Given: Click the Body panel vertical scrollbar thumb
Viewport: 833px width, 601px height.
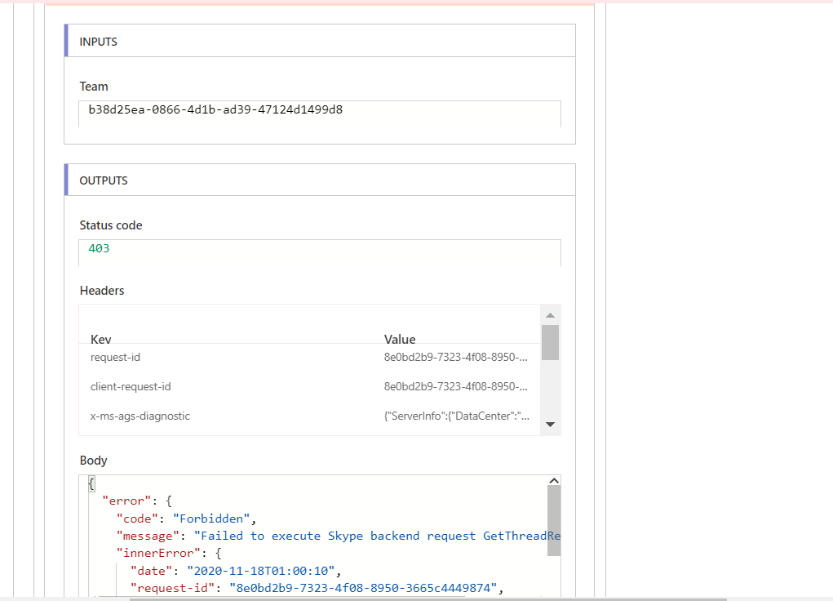Looking at the screenshot, I should click(x=553, y=520).
